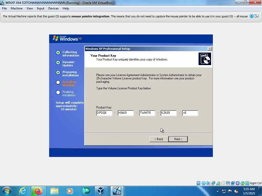The width and height of the screenshot is (262, 196).
Task: Click the CPU virtualization V icon
Action: coord(237,183)
